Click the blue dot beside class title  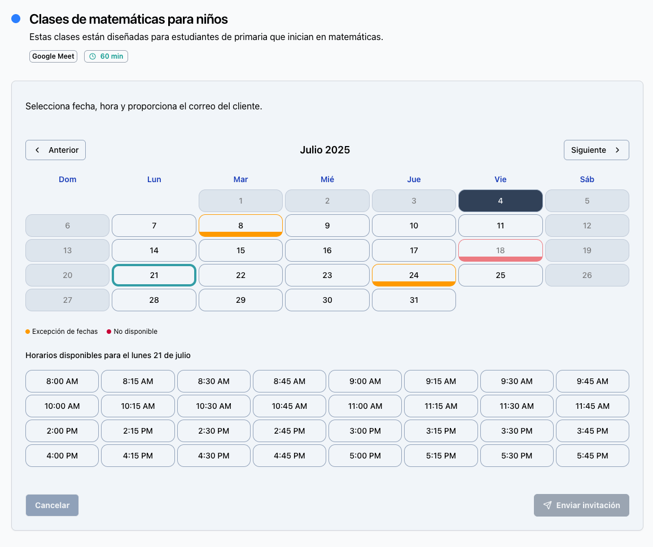16,19
